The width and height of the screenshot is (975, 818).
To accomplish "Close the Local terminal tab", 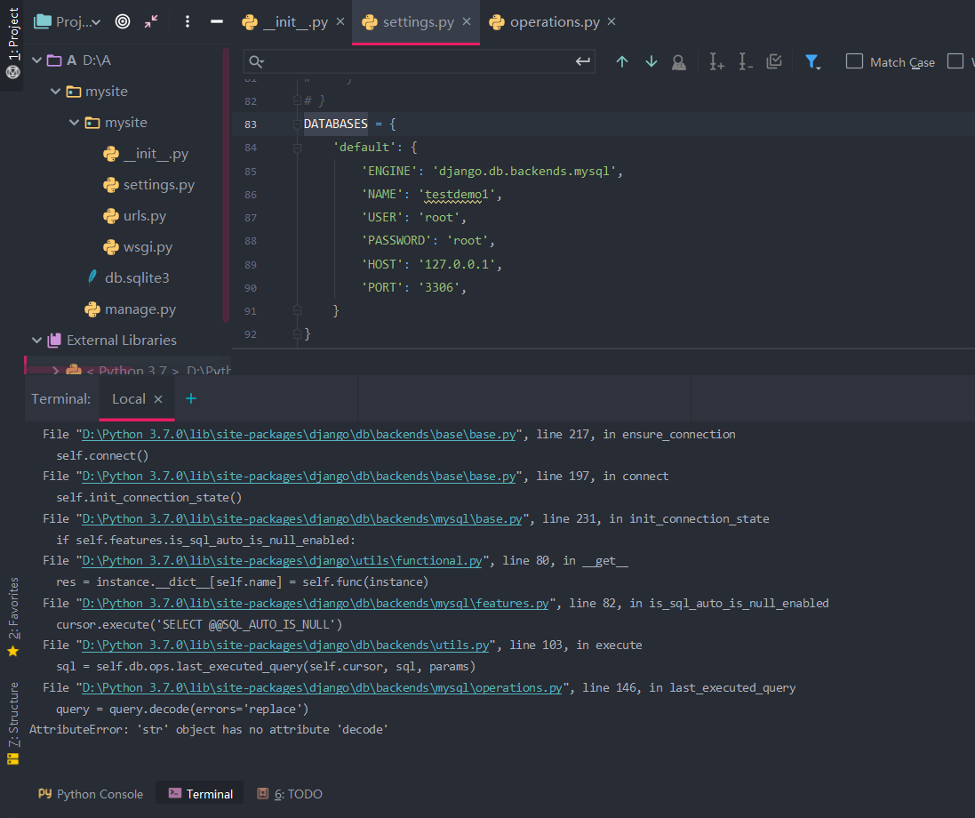I will coord(158,399).
